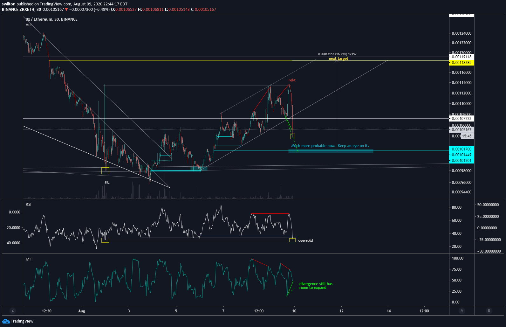Click the yellow box on the HL candle
Viewport: 506px width, 327px height.
[105, 171]
